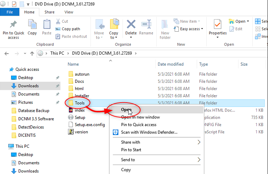The width and height of the screenshot is (268, 174).
Task: Select the html folder
Action: click(79, 89)
